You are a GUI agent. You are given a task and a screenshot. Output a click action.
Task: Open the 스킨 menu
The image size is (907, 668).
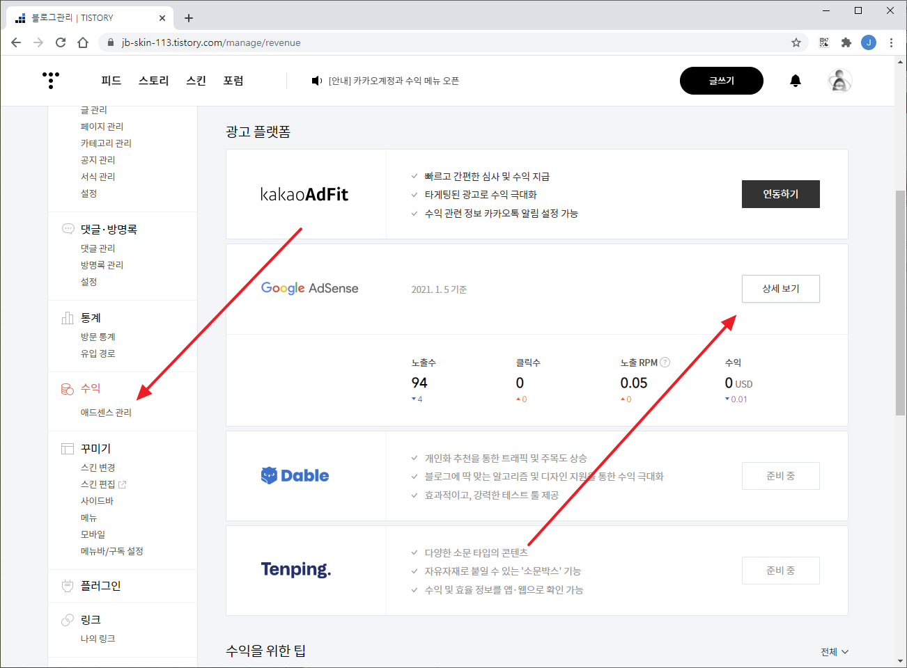click(x=196, y=81)
